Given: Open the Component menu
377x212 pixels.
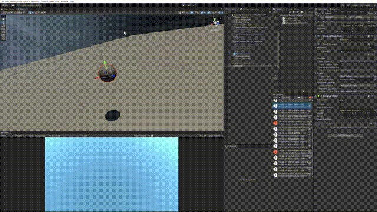Looking at the screenshot, I should [x=35, y=1].
